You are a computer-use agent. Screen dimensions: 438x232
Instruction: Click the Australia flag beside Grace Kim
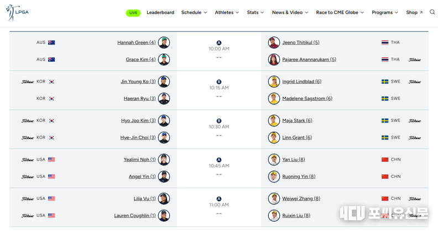pyautogui.click(x=51, y=60)
